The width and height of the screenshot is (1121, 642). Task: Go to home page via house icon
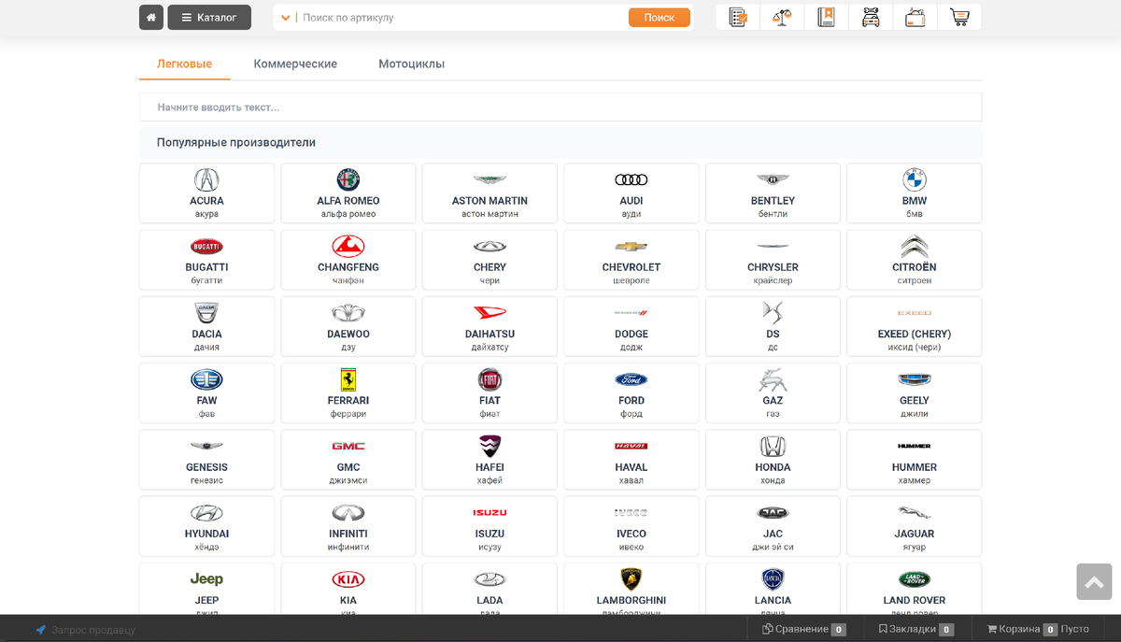151,17
